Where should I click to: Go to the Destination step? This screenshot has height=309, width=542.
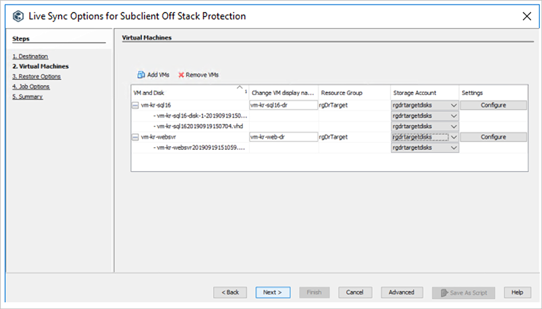point(30,56)
